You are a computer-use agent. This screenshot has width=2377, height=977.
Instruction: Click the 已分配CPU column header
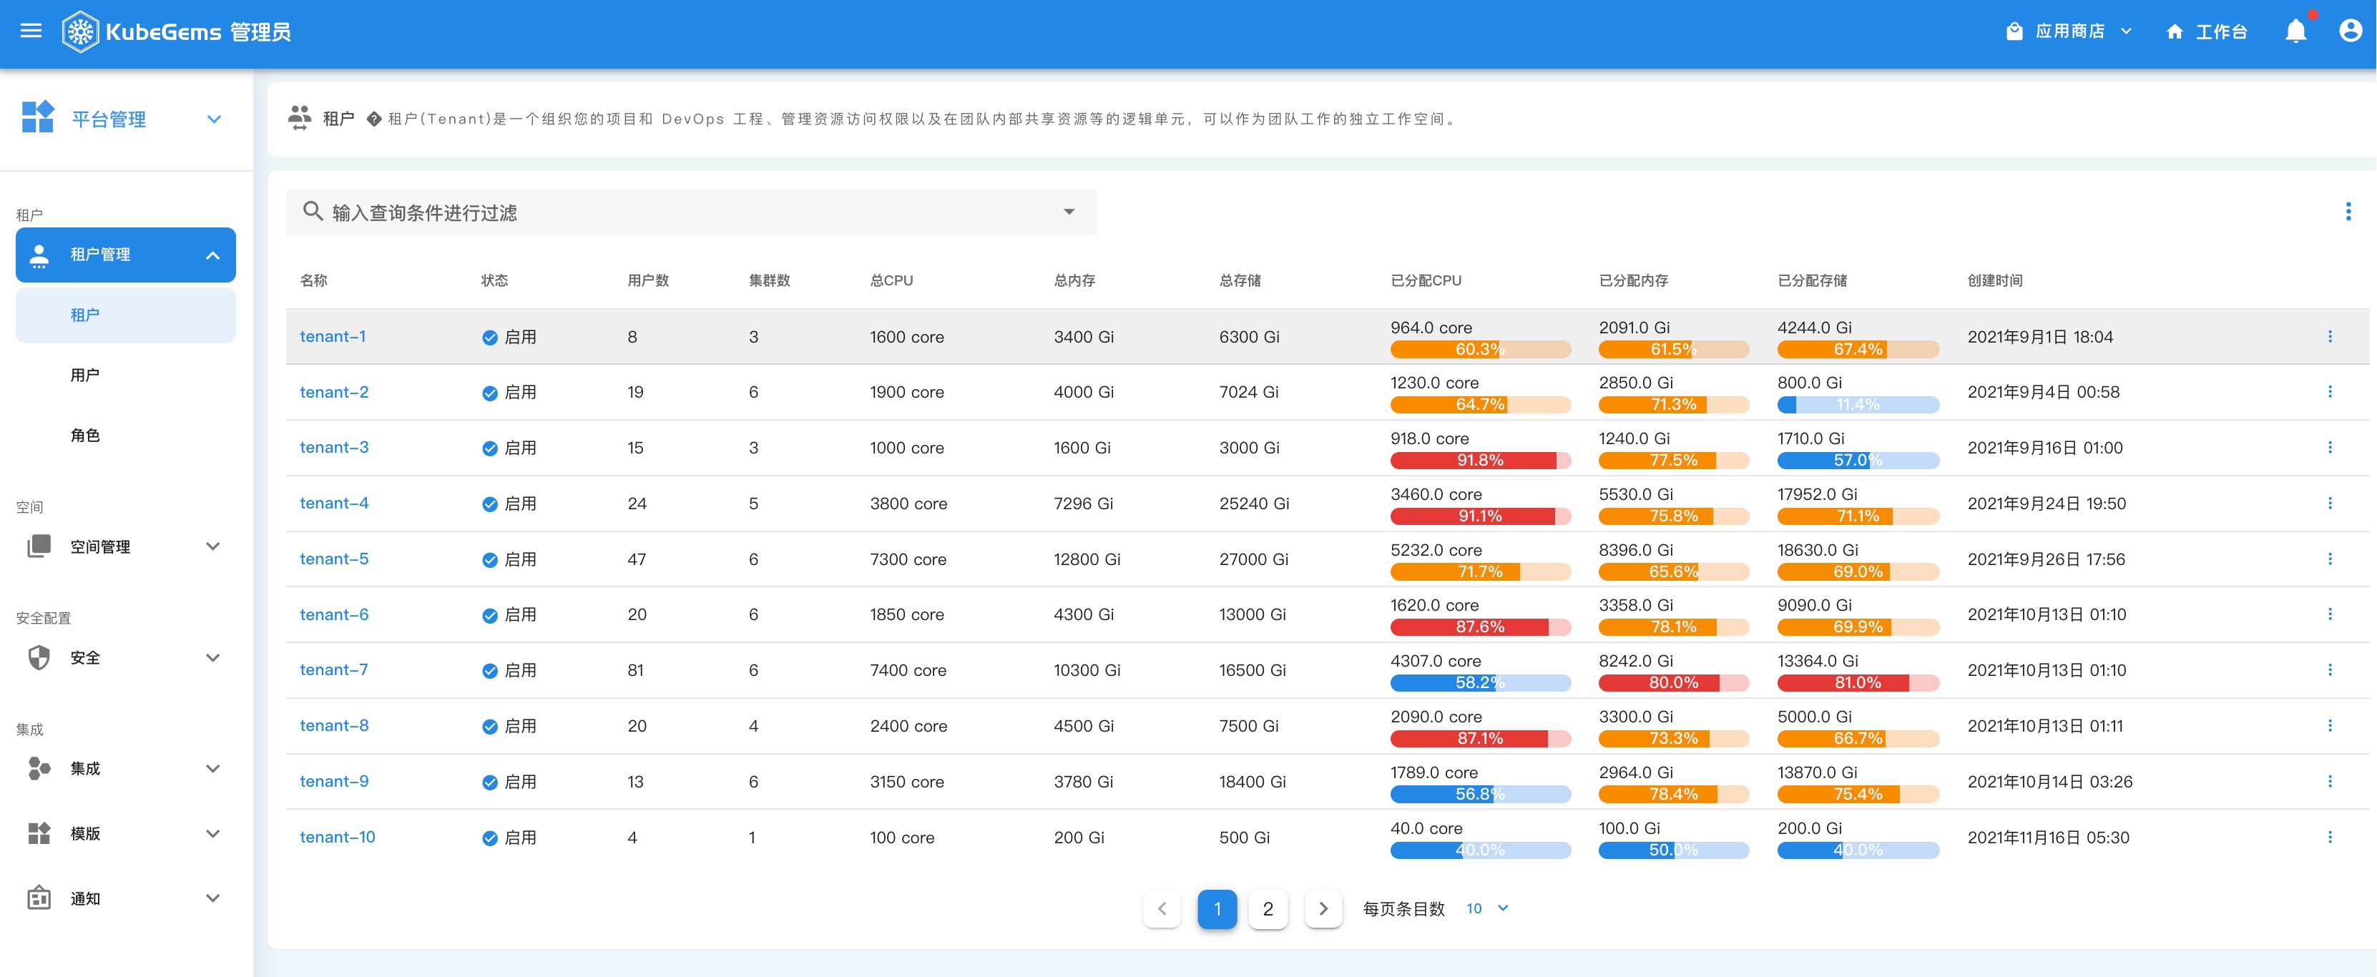point(1426,280)
